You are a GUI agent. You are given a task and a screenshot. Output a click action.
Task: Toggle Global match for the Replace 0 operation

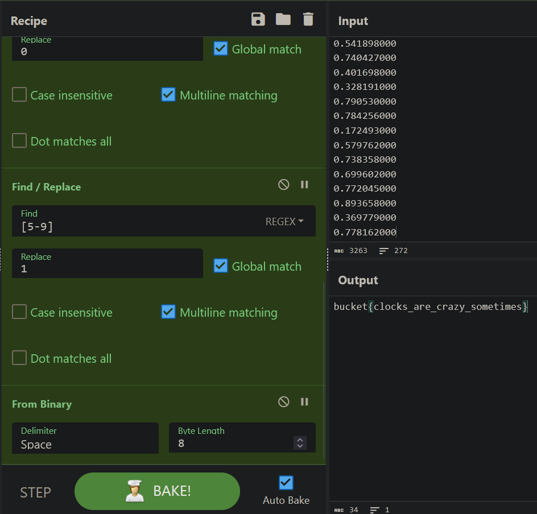(x=221, y=48)
